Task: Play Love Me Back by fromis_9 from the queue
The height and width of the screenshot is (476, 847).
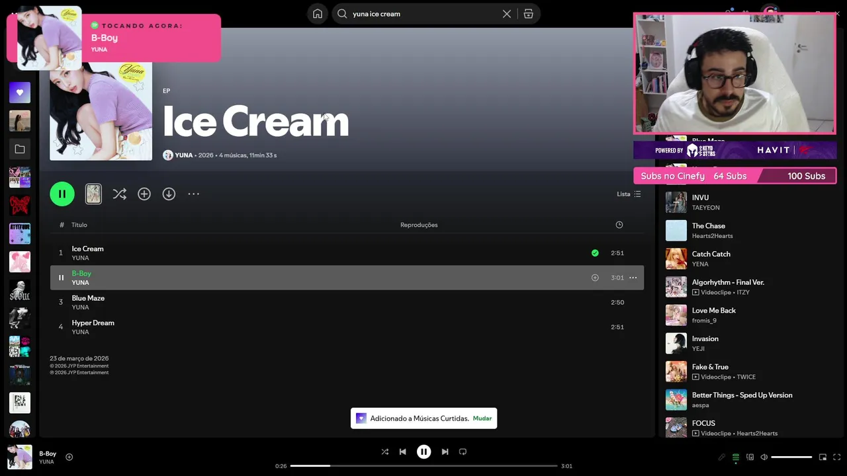Action: 748,315
